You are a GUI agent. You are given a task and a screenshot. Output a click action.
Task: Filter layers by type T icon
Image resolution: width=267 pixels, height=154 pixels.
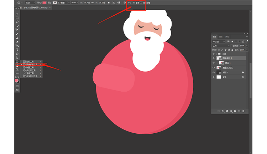(x=236, y=41)
